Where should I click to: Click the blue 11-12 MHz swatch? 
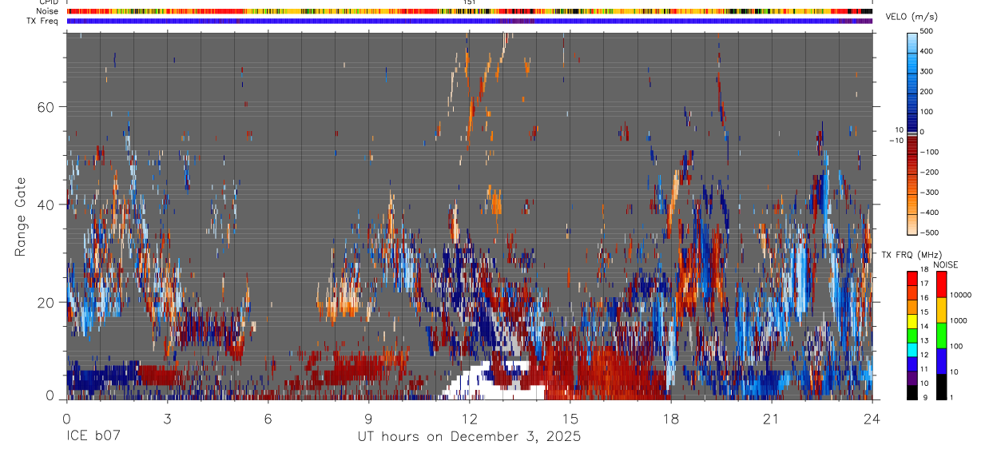pos(912,364)
